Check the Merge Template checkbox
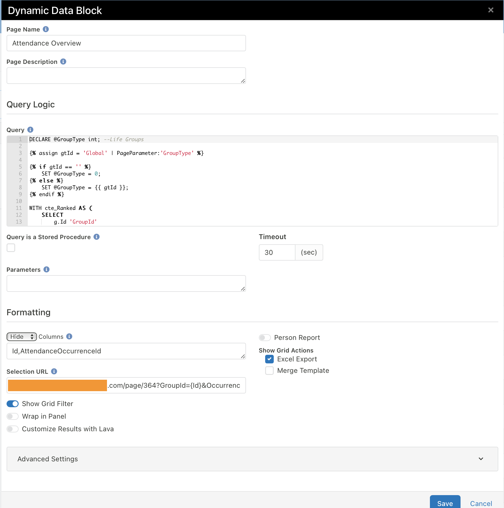This screenshot has width=504, height=508. (269, 371)
